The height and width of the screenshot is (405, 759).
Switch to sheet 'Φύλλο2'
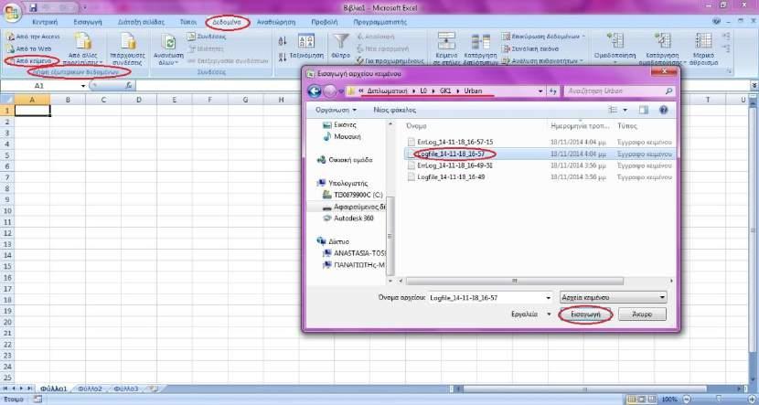click(91, 389)
